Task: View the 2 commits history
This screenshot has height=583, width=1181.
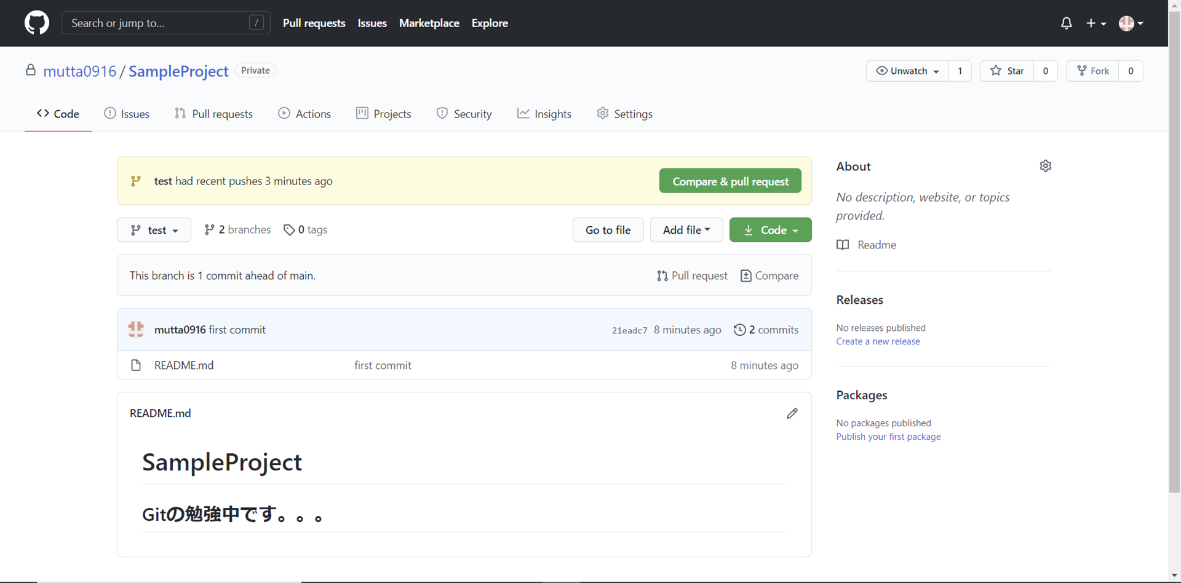Action: coord(766,330)
